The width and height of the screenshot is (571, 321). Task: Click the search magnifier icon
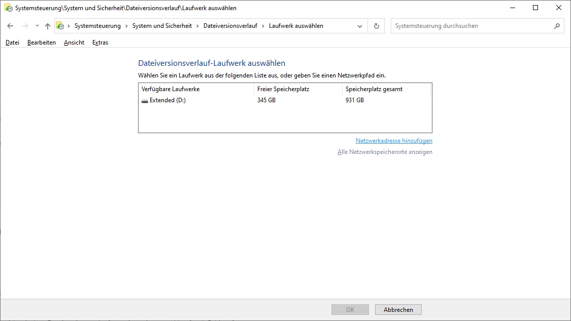[557, 26]
